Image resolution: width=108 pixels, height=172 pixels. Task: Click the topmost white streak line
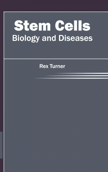pyautogui.click(x=82, y=73)
